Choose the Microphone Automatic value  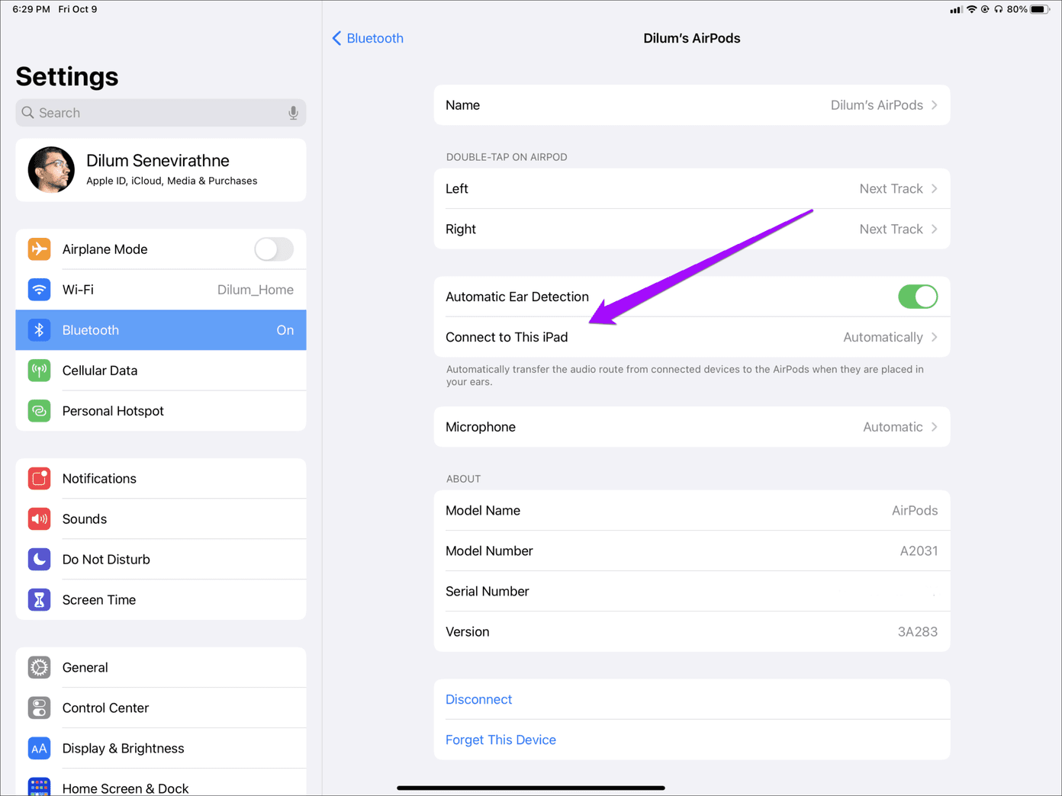pyautogui.click(x=893, y=427)
